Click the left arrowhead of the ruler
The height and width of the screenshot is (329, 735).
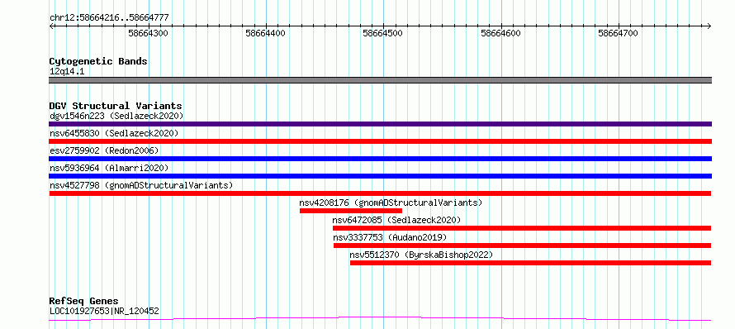[x=51, y=26]
